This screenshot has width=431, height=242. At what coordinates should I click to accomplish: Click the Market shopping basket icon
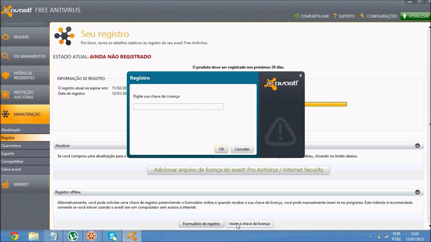coord(5,185)
